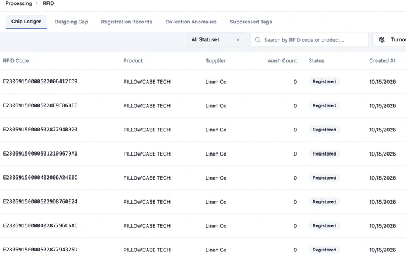Click wash count 0 in row ending 679A1
This screenshot has height=254, width=406.
295,154
